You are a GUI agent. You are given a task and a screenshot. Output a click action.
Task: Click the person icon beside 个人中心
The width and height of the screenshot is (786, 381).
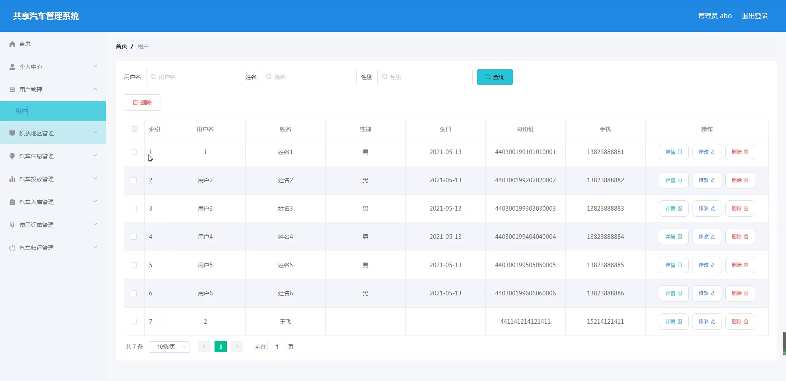(x=12, y=67)
